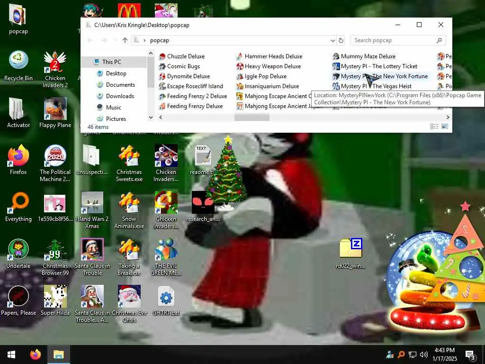Launch Papers, Please desktop shortcut
Image resolution: width=485 pixels, height=364 pixels.
18,301
